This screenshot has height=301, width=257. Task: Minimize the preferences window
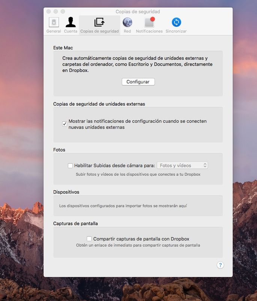[x=56, y=12]
